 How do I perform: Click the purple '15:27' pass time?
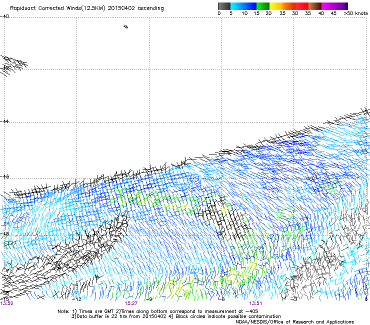131,303
